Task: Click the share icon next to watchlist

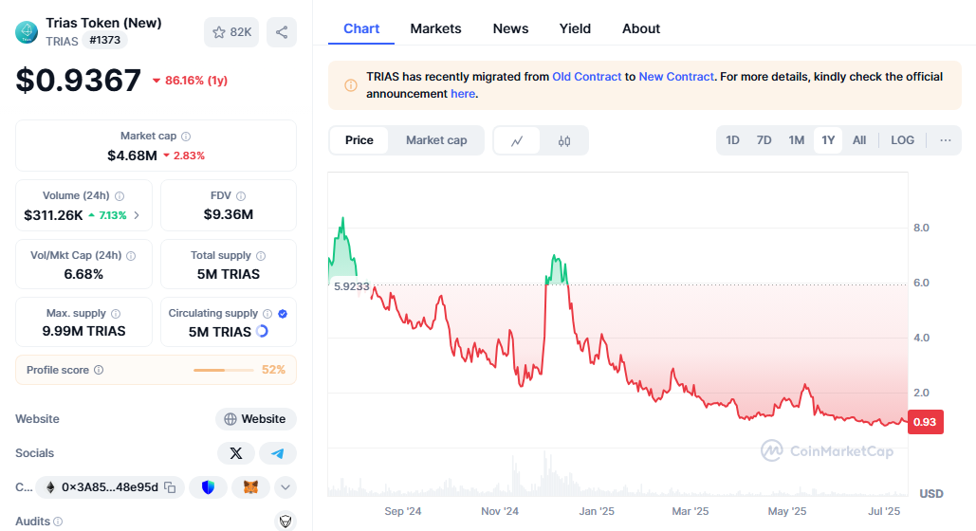Action: pyautogui.click(x=282, y=32)
